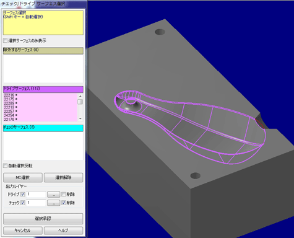
Task: Click the 選択解除 button
Action: (x=63, y=177)
